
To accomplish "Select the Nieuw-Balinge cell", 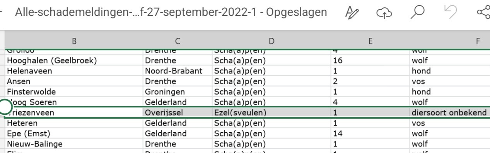I will coord(74,144).
